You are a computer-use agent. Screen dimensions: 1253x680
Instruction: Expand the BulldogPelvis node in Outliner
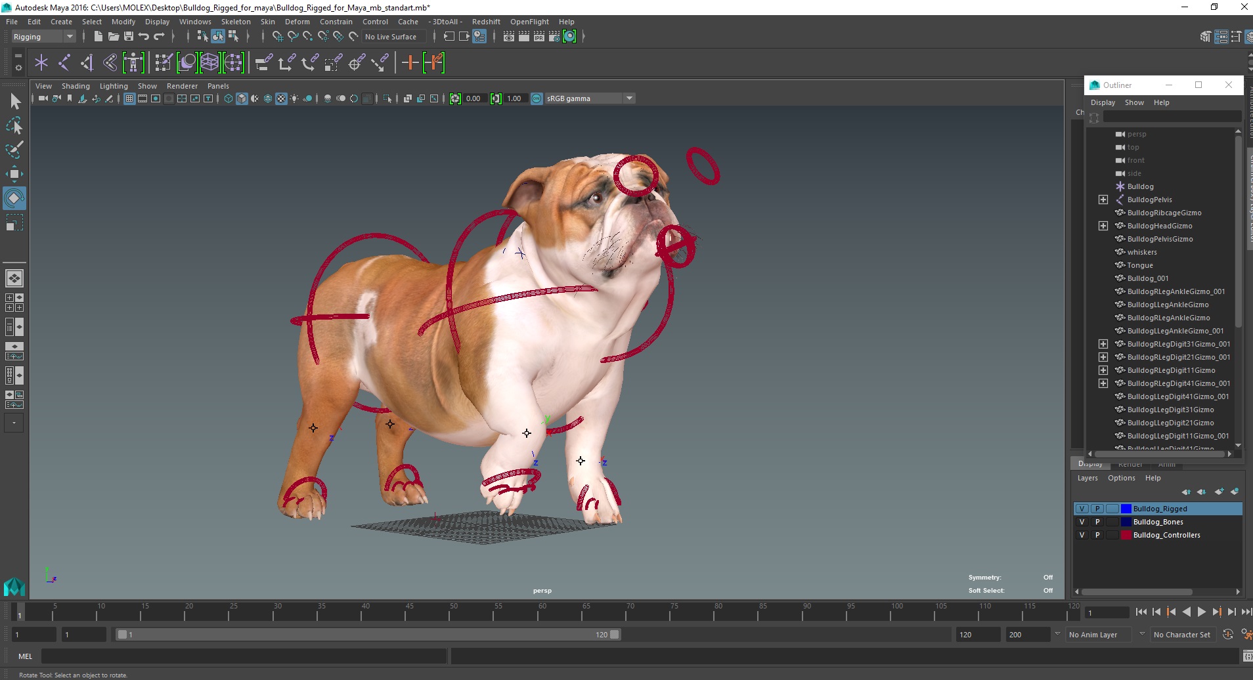click(1103, 200)
